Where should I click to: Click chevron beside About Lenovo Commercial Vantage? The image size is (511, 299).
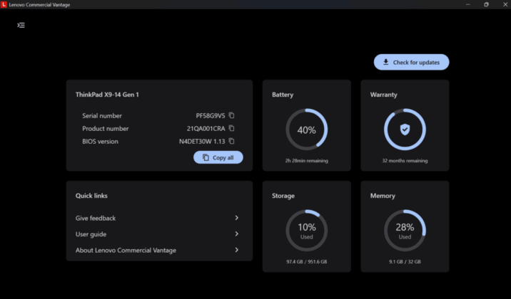pos(237,250)
